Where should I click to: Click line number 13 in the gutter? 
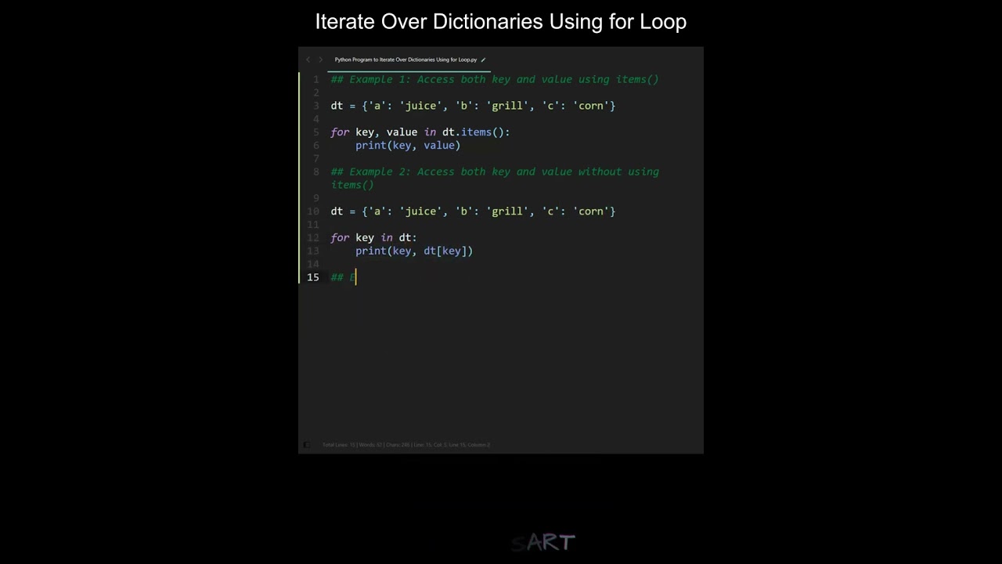(x=313, y=251)
